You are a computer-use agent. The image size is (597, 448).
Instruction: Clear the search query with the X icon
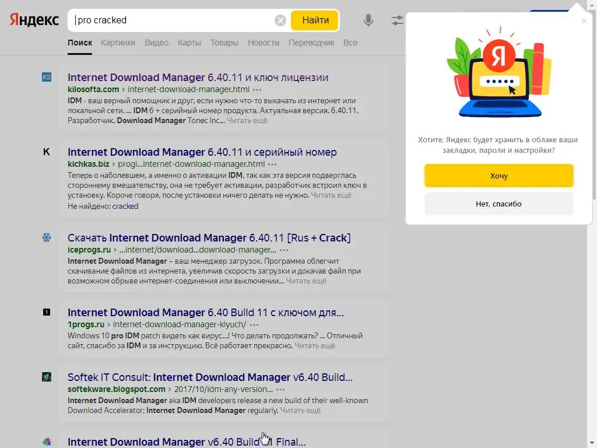(x=280, y=20)
